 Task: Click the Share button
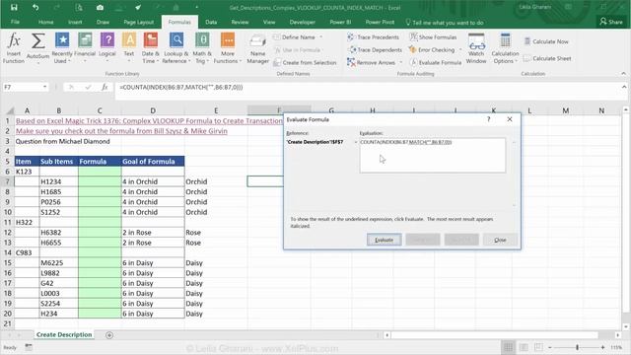click(611, 22)
